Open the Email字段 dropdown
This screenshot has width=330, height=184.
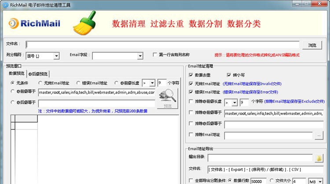[x=140, y=56]
